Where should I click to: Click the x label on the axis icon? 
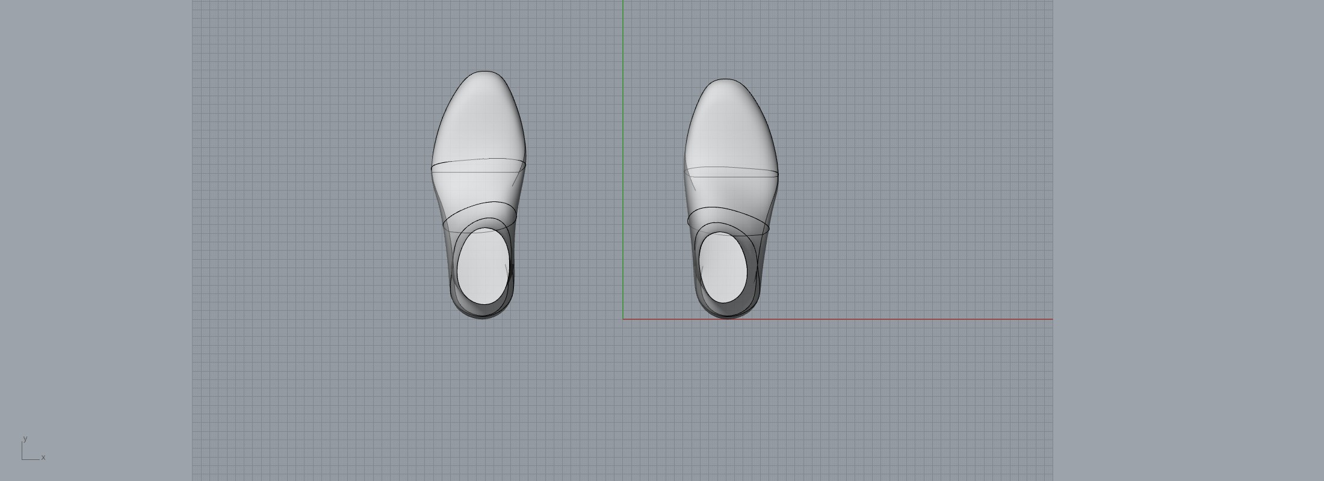pyautogui.click(x=43, y=458)
